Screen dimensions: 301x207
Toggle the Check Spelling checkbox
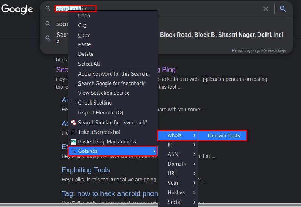[x=73, y=102]
